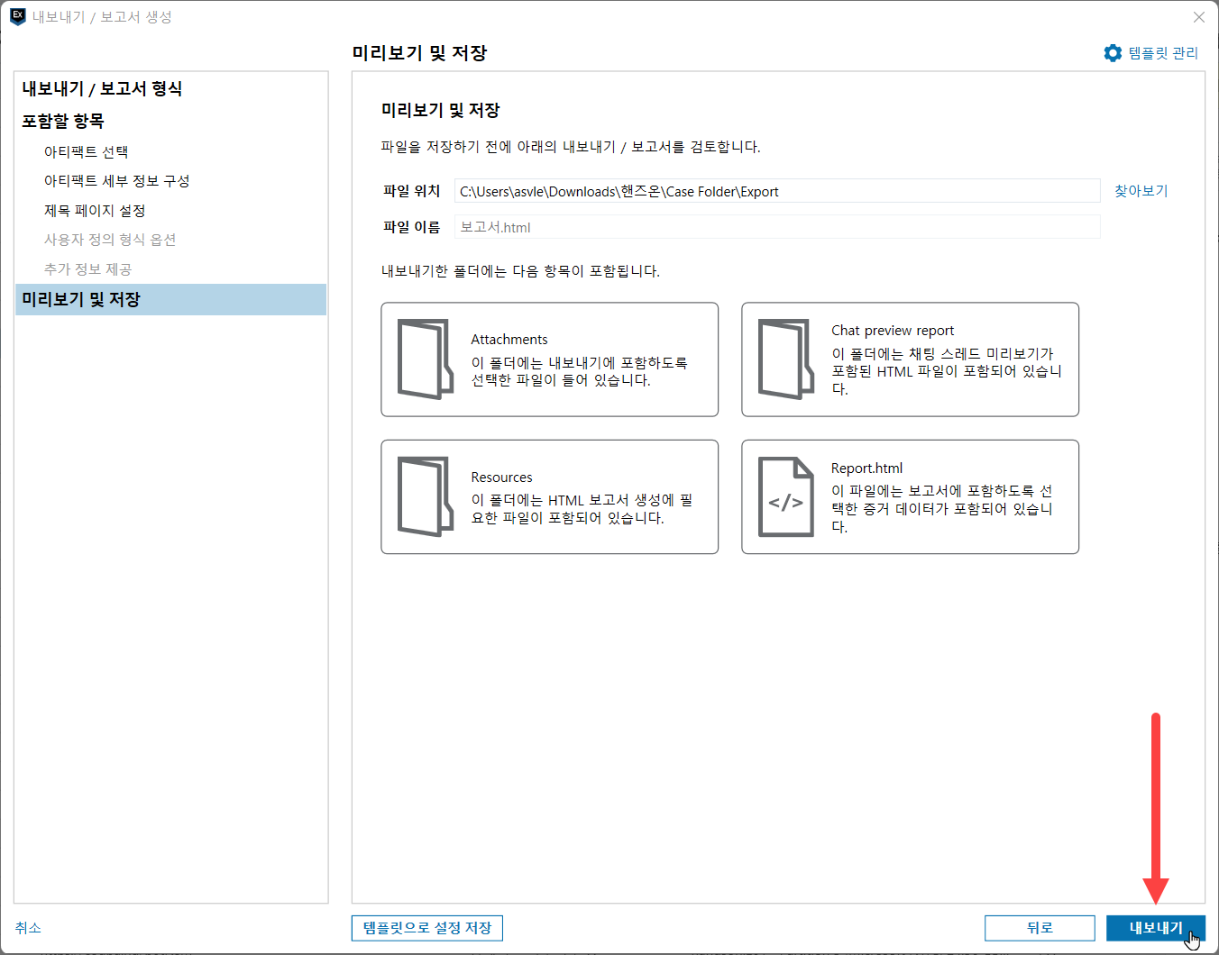Click 취소 cancel link
The image size is (1219, 955).
(28, 928)
